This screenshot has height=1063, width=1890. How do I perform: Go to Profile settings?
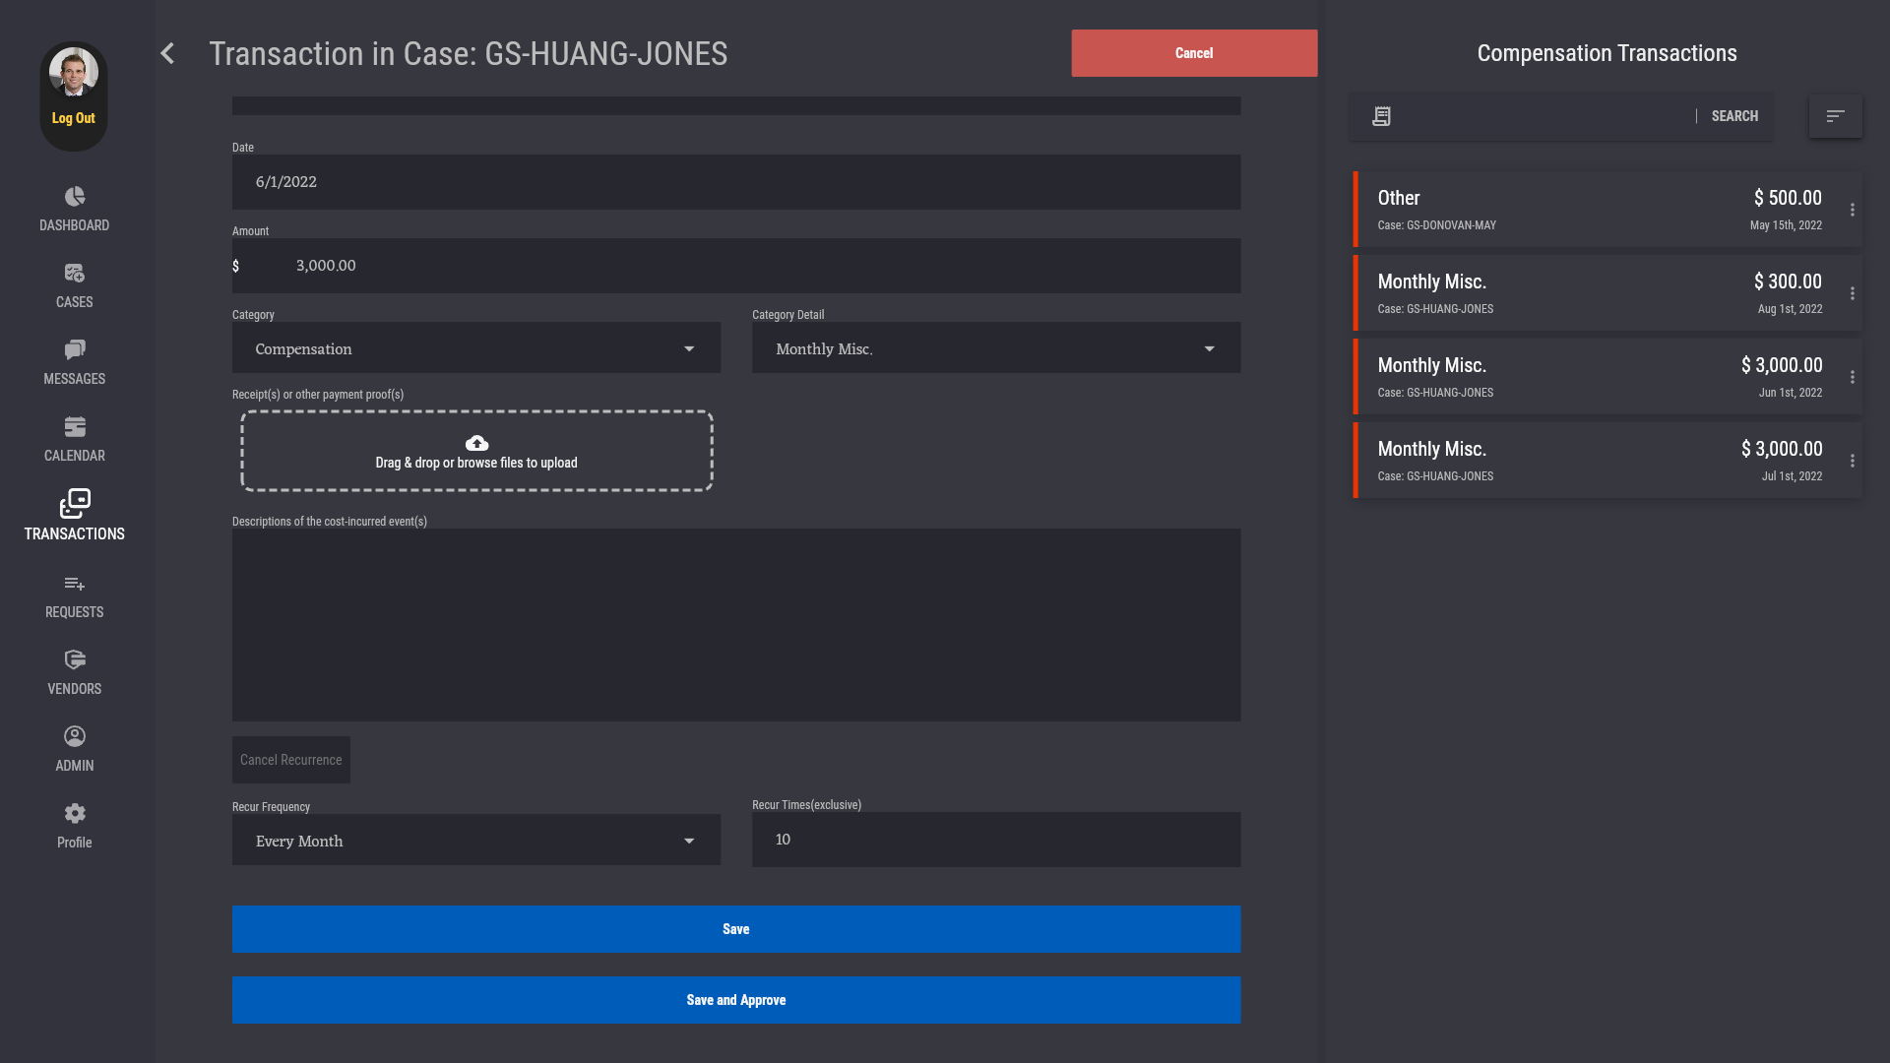75,825
